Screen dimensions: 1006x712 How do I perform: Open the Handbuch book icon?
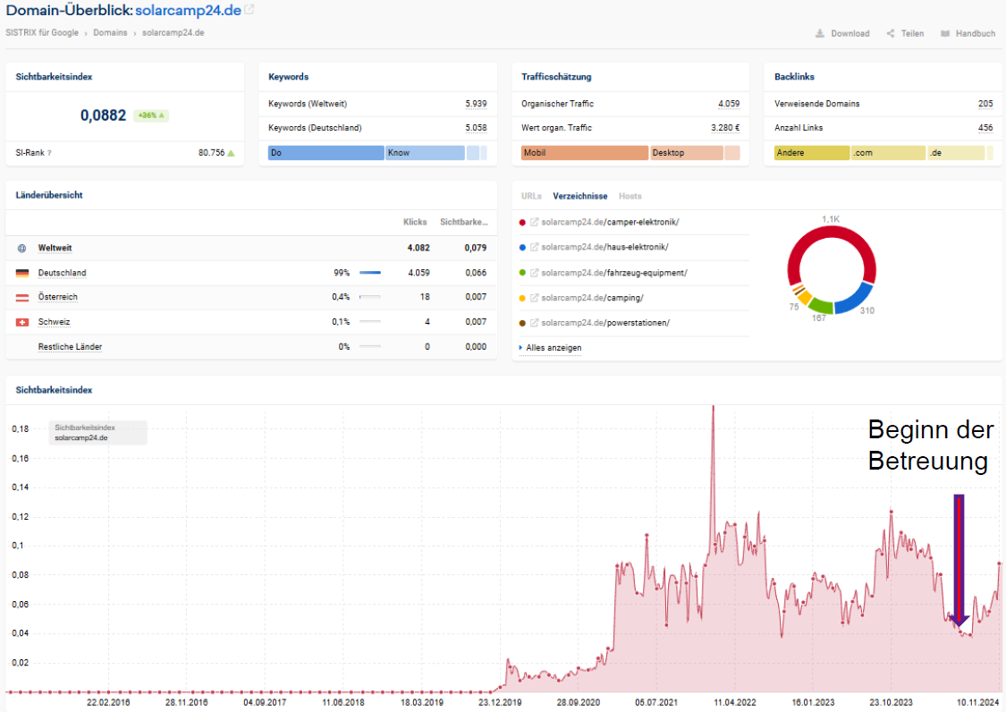click(x=945, y=34)
